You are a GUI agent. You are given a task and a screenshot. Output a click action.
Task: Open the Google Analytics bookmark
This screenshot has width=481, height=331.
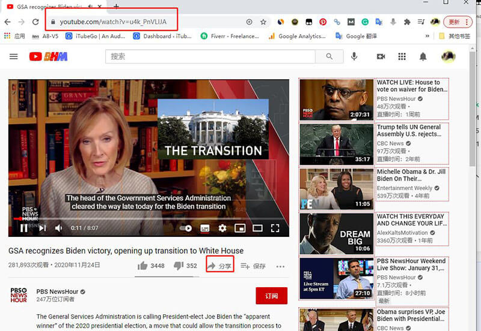tap(297, 36)
